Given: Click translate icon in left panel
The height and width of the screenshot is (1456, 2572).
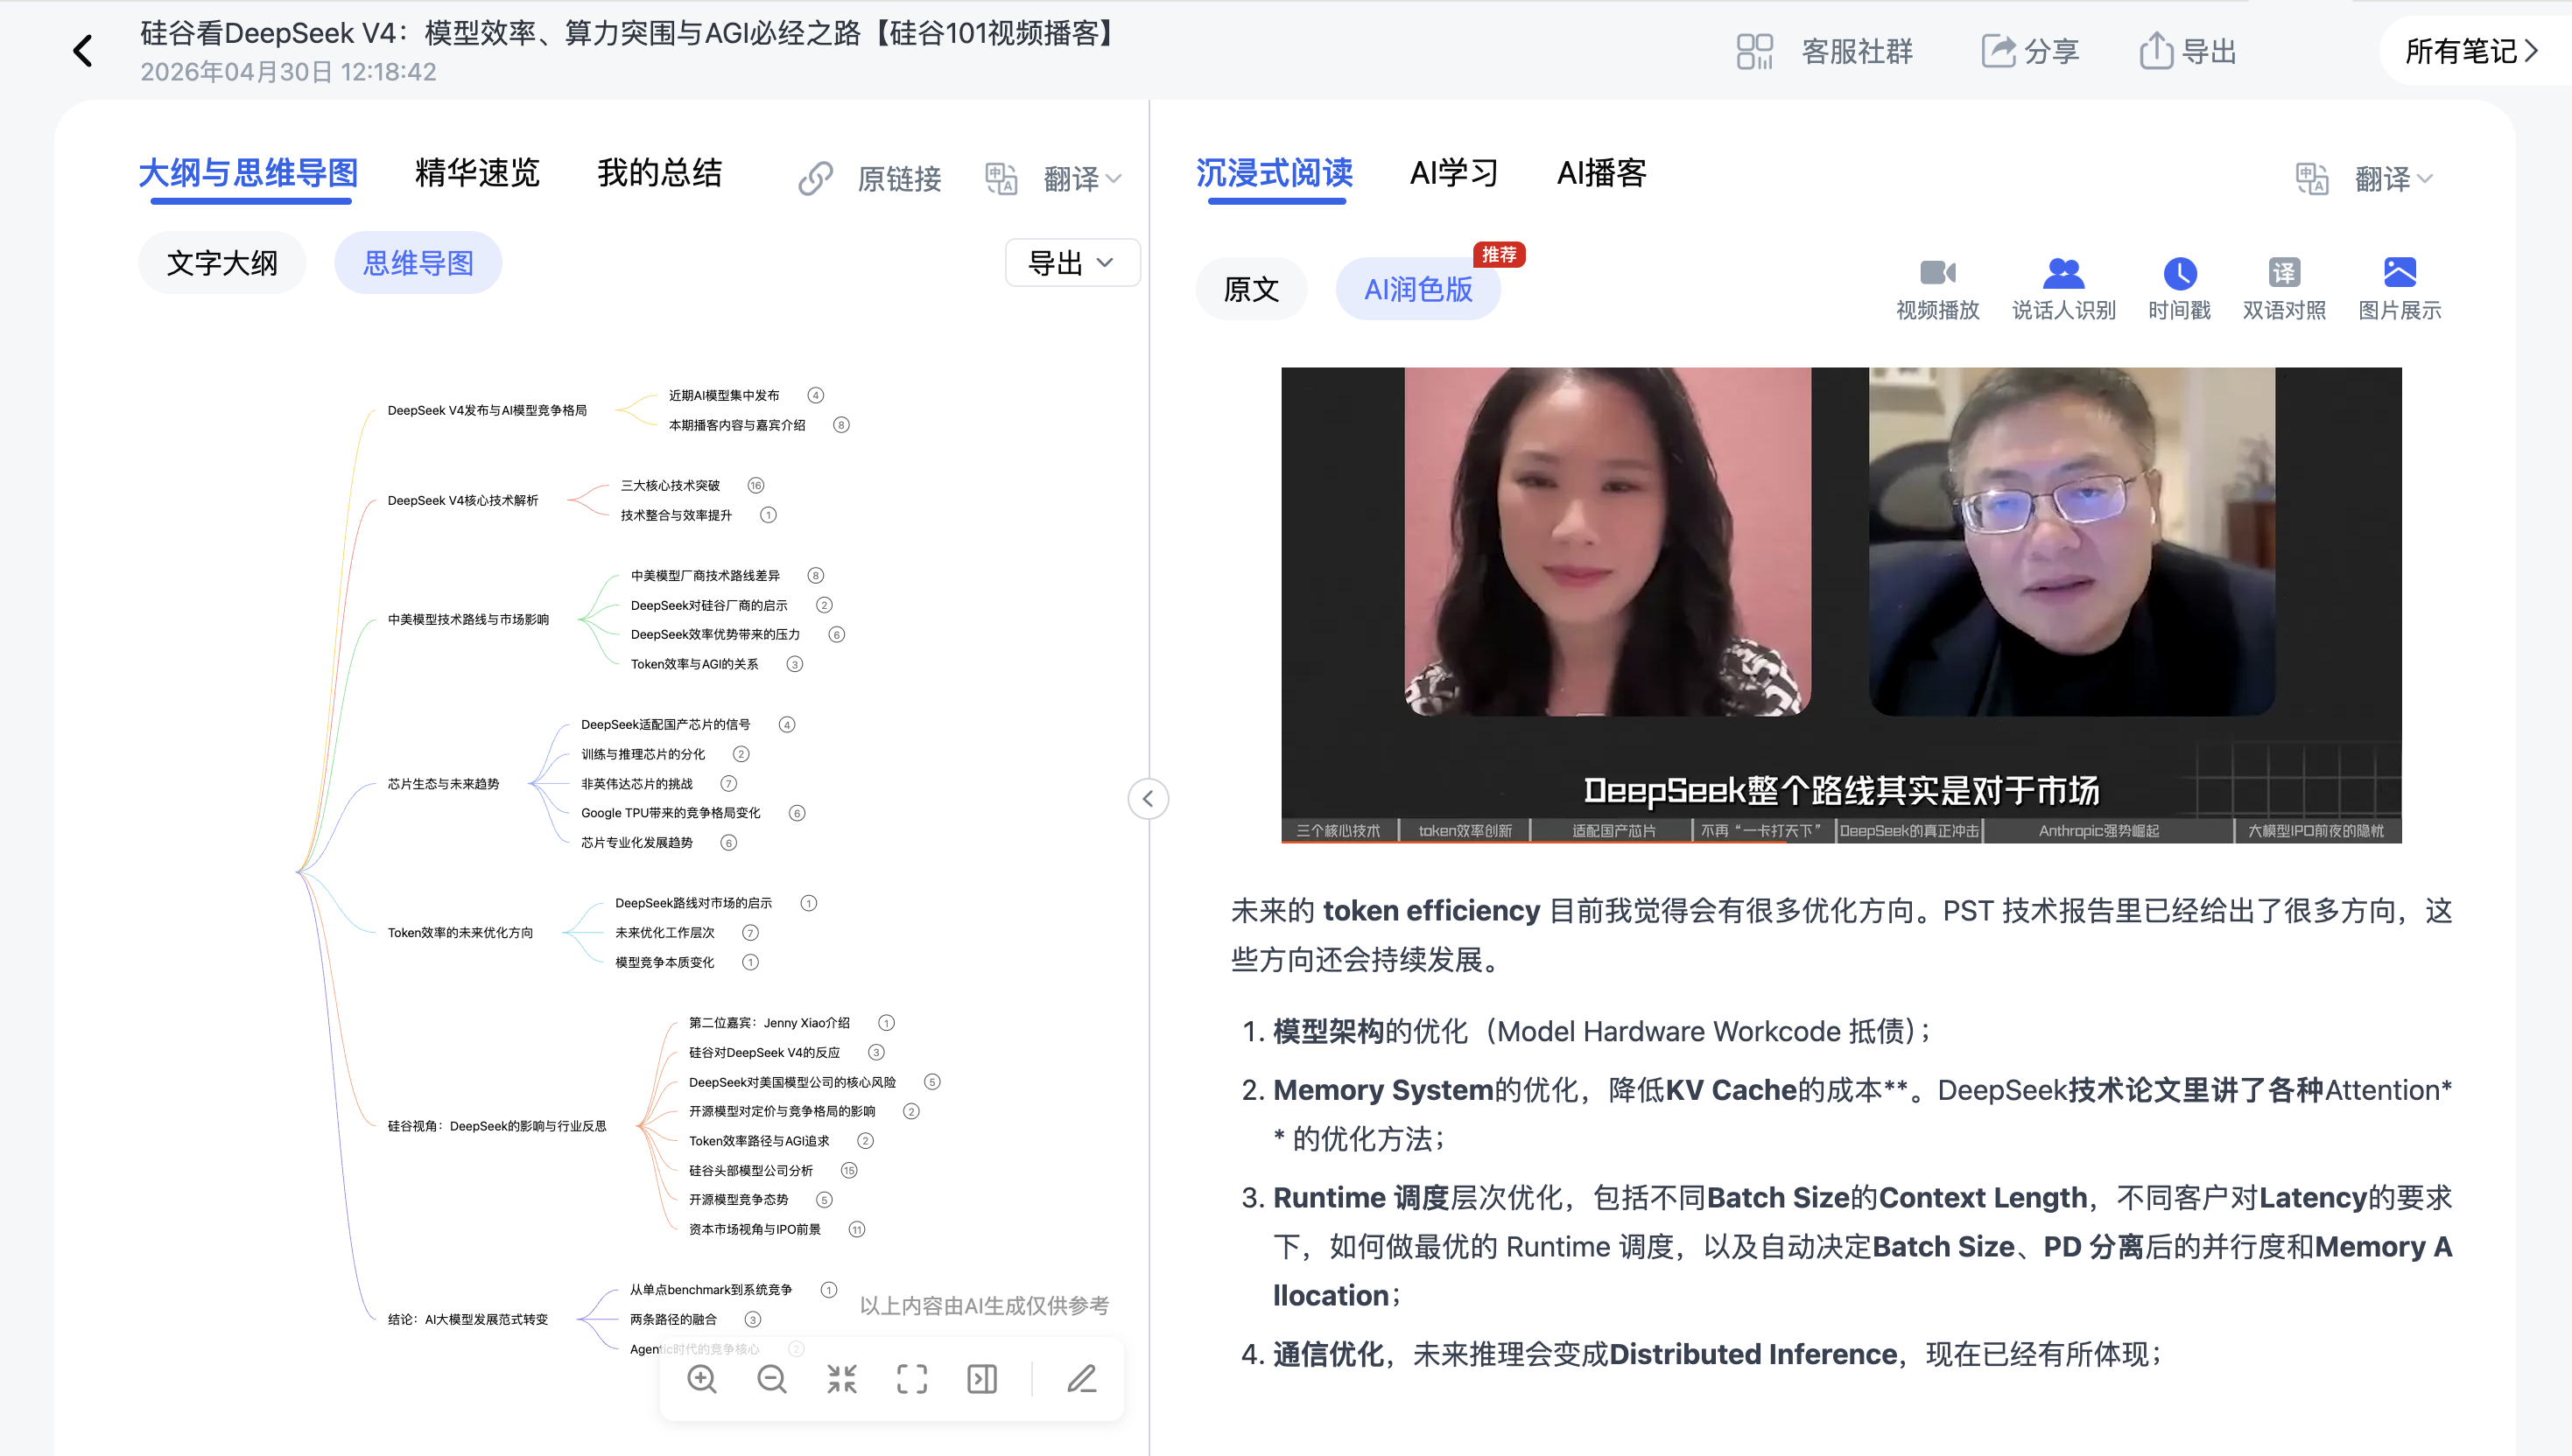Looking at the screenshot, I should (x=1001, y=179).
